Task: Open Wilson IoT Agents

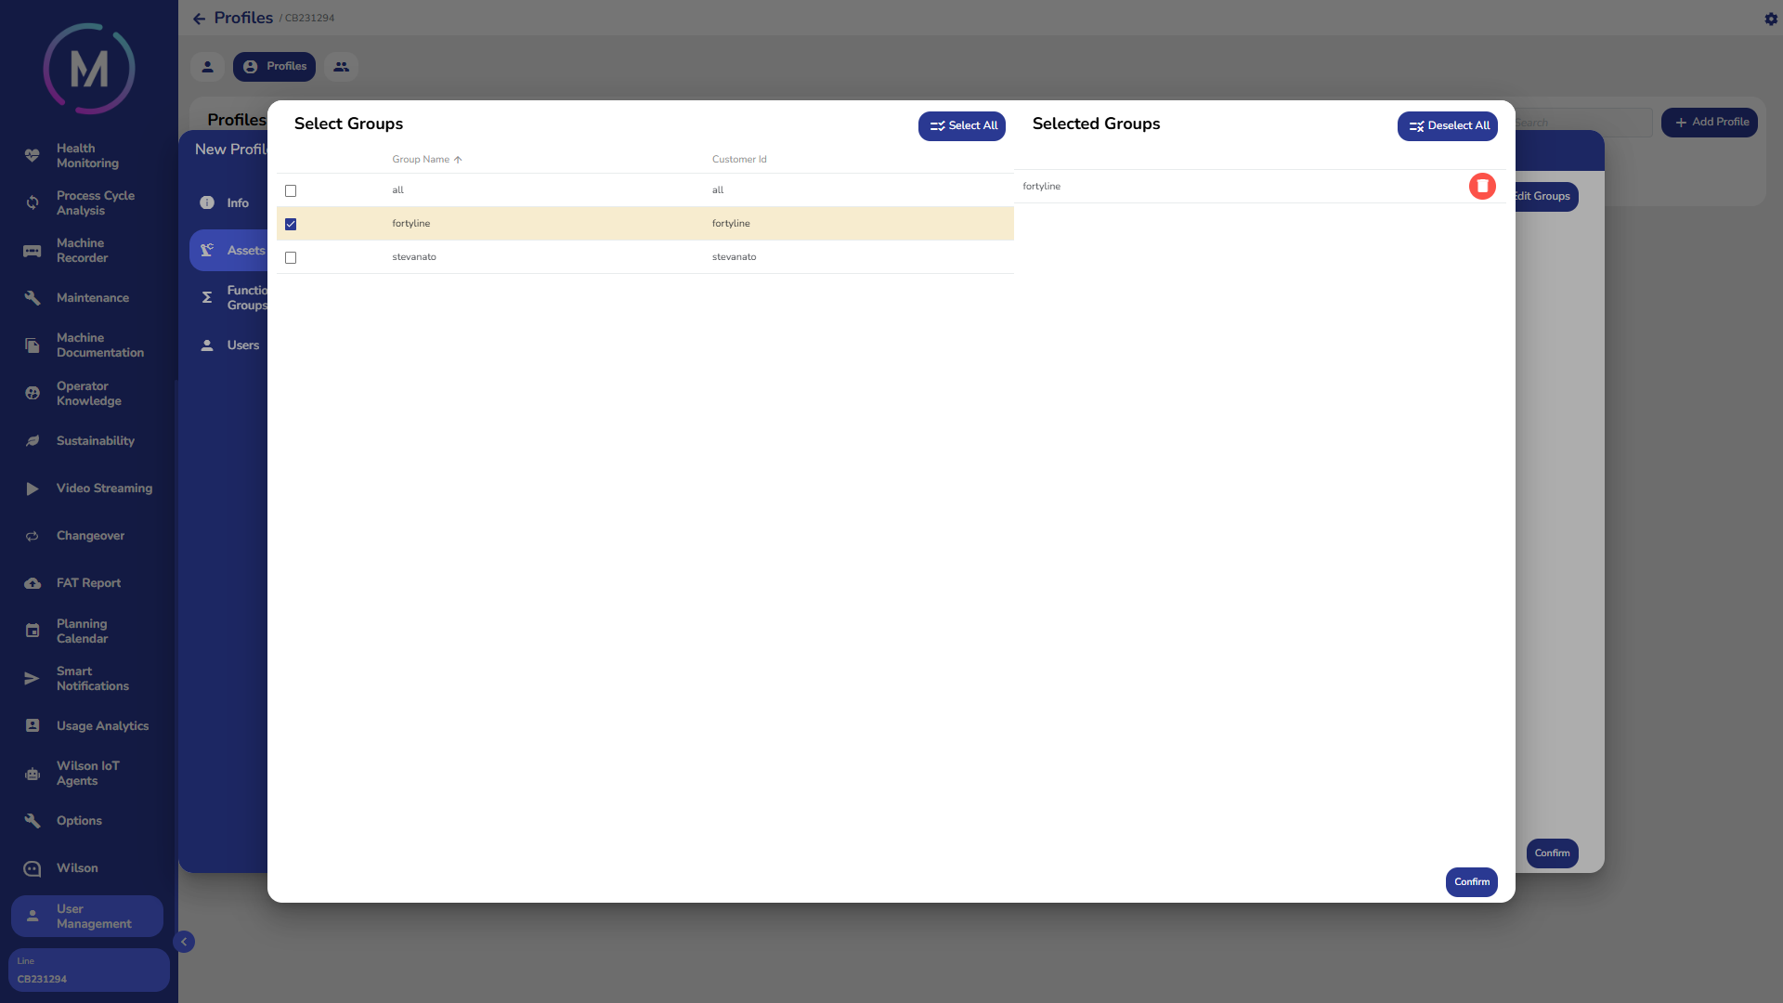Action: click(x=87, y=774)
